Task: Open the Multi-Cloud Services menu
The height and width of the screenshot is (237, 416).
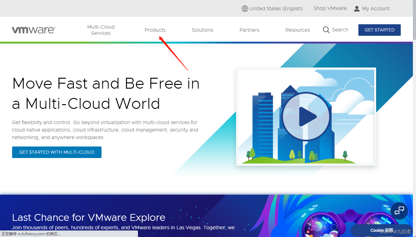Action: [101, 30]
